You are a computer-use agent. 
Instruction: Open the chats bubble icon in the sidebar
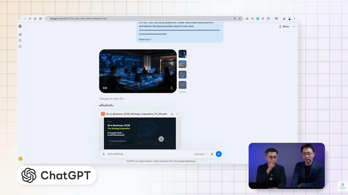pyautogui.click(x=20, y=46)
